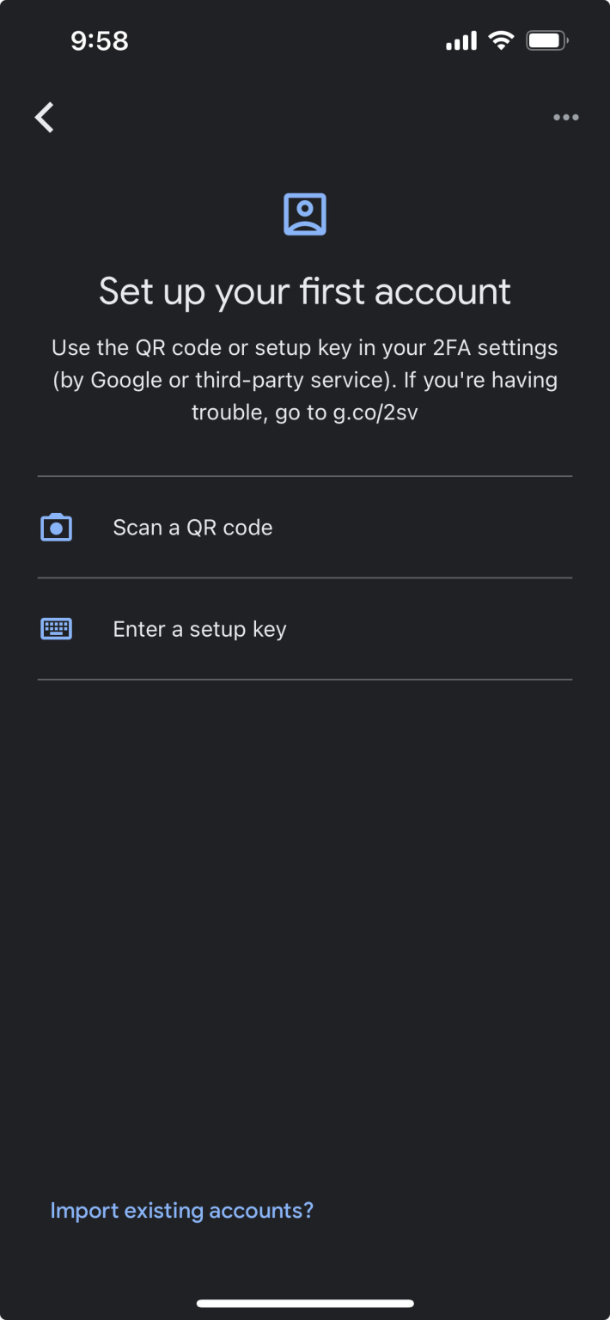Tap the Wi-Fi status icon
The height and width of the screenshot is (1320, 610).
tap(500, 40)
